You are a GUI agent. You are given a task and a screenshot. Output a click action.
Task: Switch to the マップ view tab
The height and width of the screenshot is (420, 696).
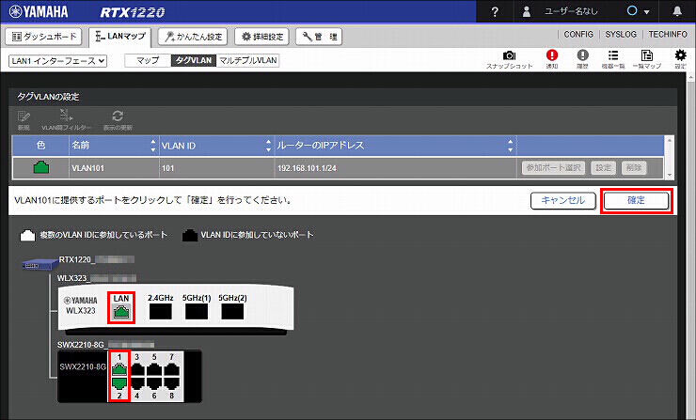[148, 60]
